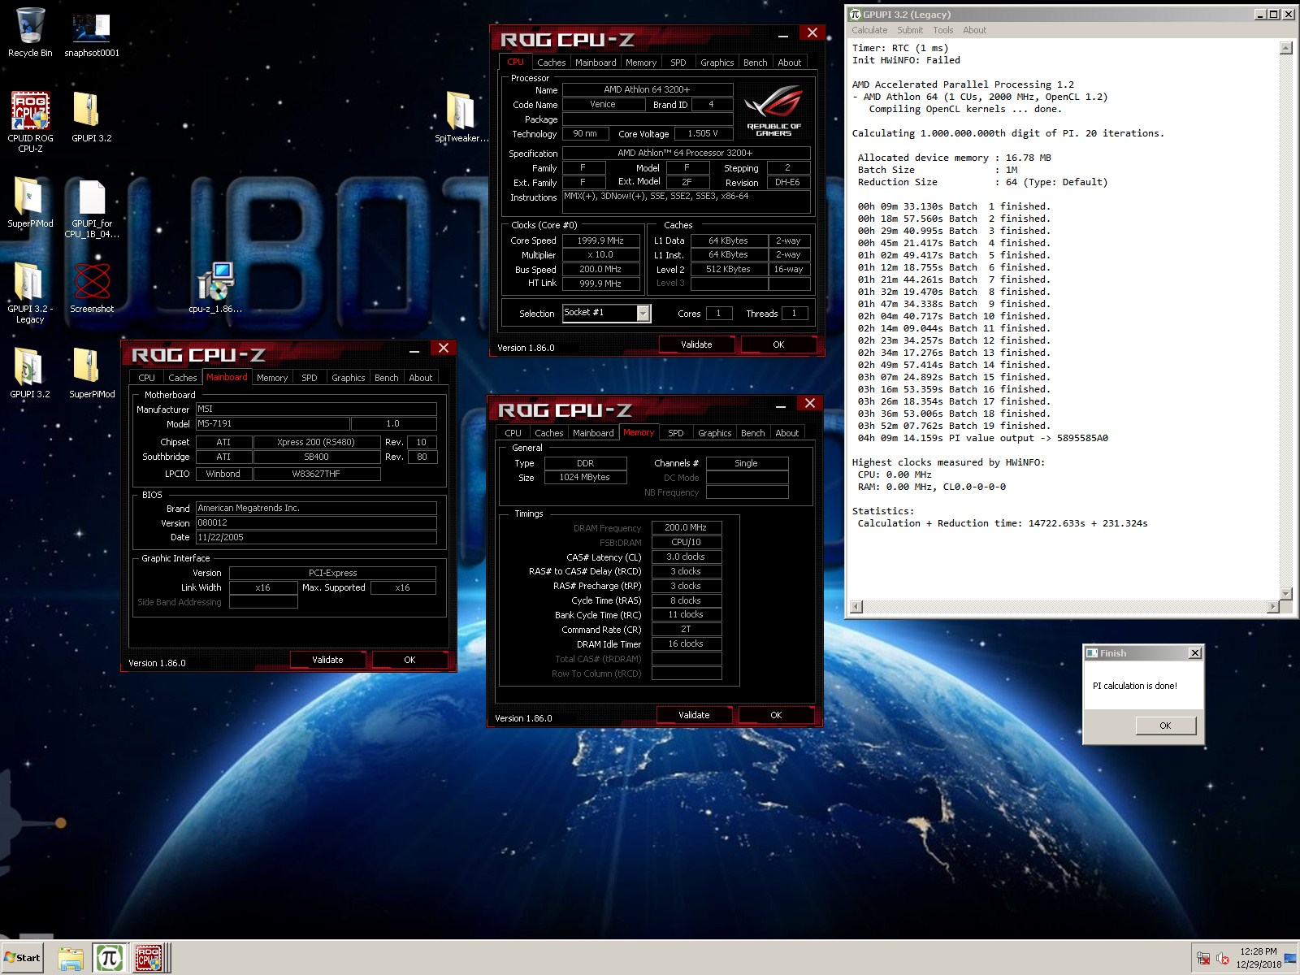Switch to CPU tab in Mainboard window
This screenshot has height=975, width=1300.
pyautogui.click(x=146, y=378)
